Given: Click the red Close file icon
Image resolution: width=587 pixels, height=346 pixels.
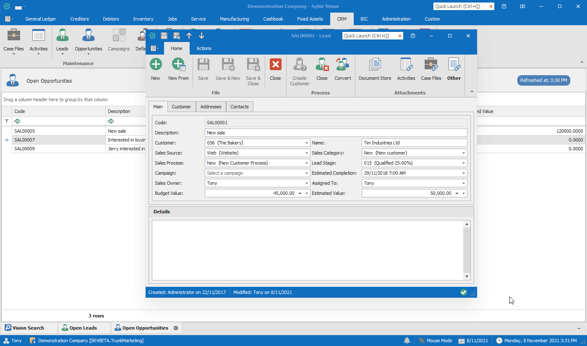Looking at the screenshot, I should 275,65.
